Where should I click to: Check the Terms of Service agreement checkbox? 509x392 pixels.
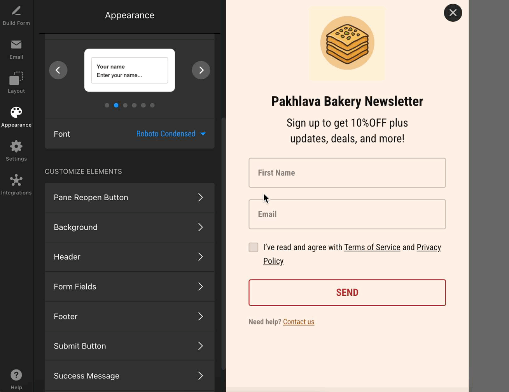point(253,247)
